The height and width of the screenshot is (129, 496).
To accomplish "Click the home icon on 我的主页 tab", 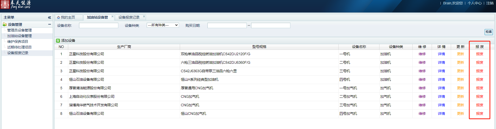I will click(x=59, y=18).
